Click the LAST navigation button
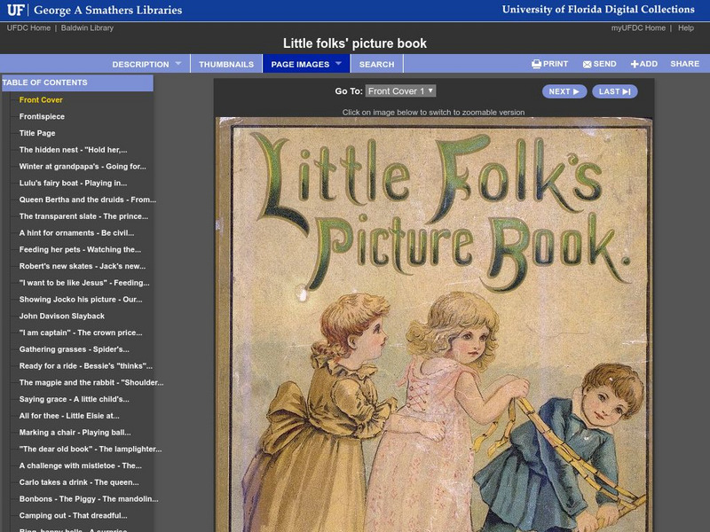This screenshot has width=710, height=532. point(615,91)
